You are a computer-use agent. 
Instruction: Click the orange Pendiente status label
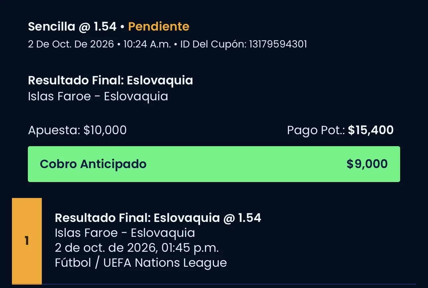(159, 27)
